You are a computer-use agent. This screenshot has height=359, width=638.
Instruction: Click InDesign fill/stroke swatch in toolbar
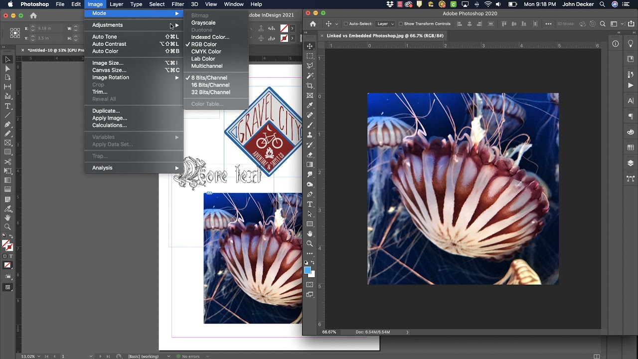(7, 245)
